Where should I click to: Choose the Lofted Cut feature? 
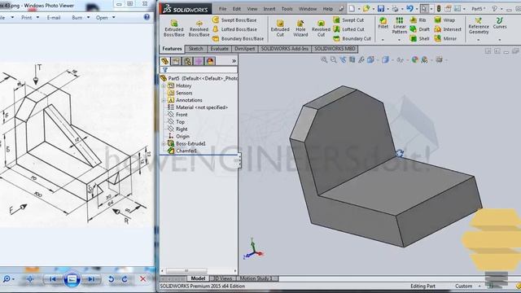(x=349, y=29)
